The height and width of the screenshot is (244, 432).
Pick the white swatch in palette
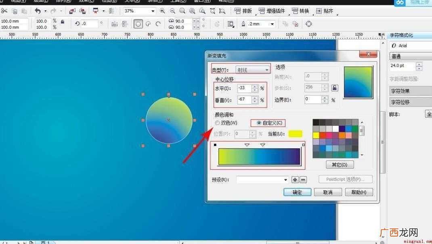[x=335, y=129]
